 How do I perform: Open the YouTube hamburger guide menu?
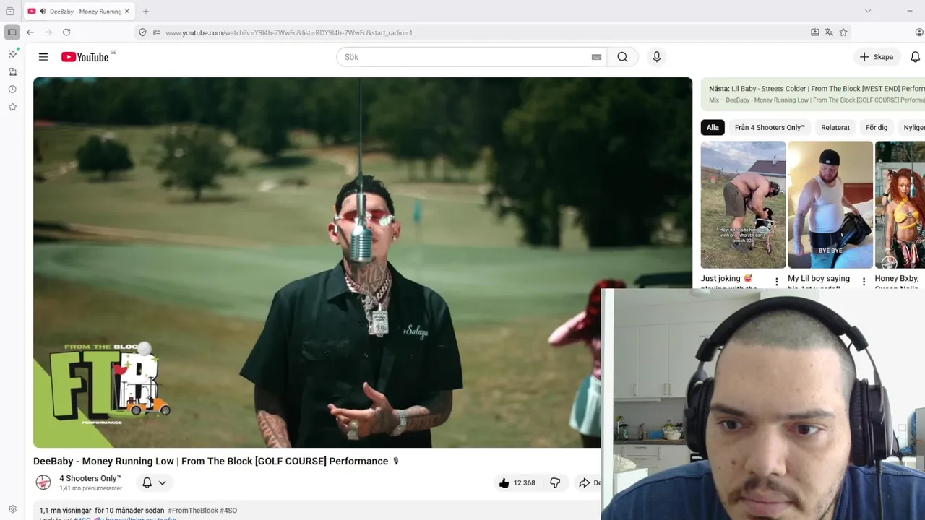(43, 57)
